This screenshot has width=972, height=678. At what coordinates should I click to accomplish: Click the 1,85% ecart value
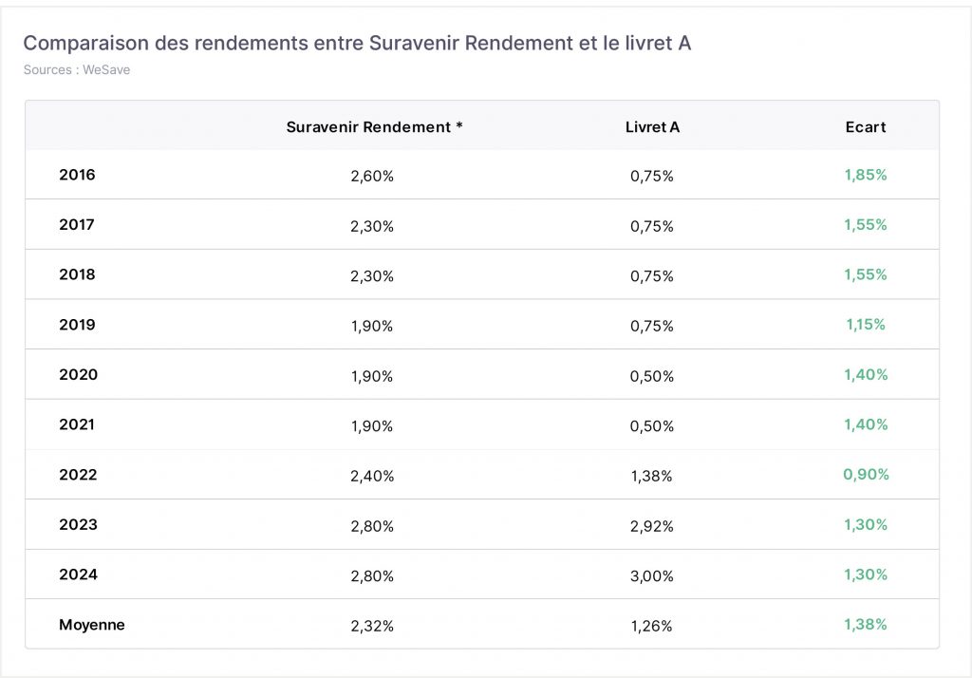tap(866, 175)
